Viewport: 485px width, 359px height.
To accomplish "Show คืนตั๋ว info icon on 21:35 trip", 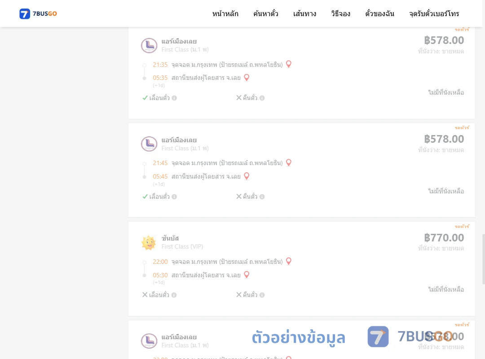I will click(x=262, y=98).
